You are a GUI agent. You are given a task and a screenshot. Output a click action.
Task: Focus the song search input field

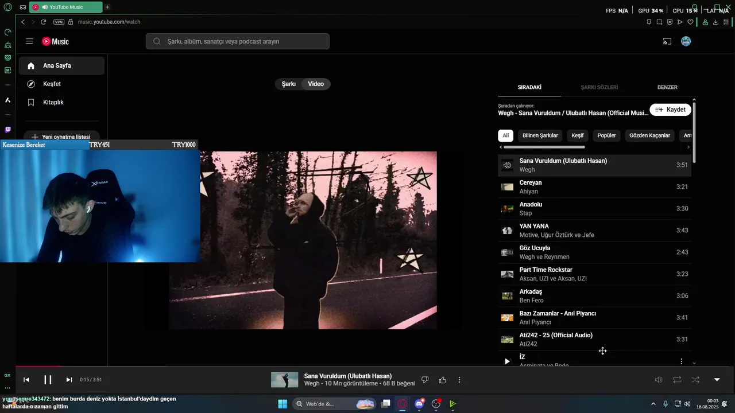click(238, 41)
